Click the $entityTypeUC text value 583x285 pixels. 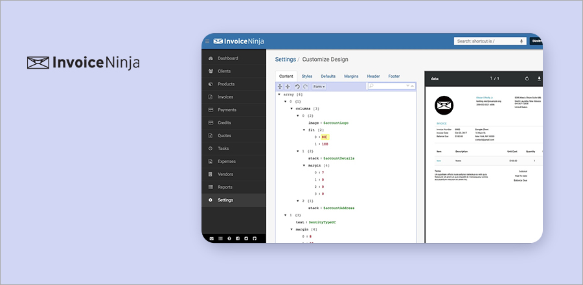coord(323,222)
